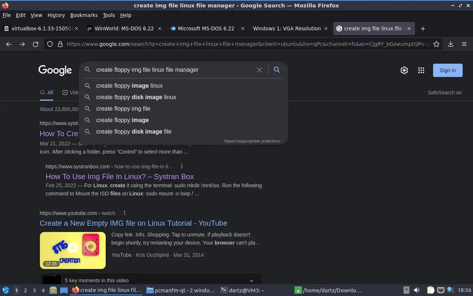473x296 pixels.
Task: Open the Google apps grid
Action: (x=421, y=70)
